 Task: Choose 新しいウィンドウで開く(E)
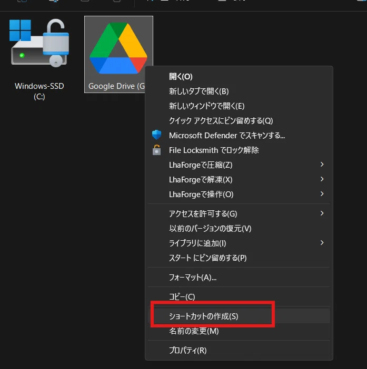[239, 106]
